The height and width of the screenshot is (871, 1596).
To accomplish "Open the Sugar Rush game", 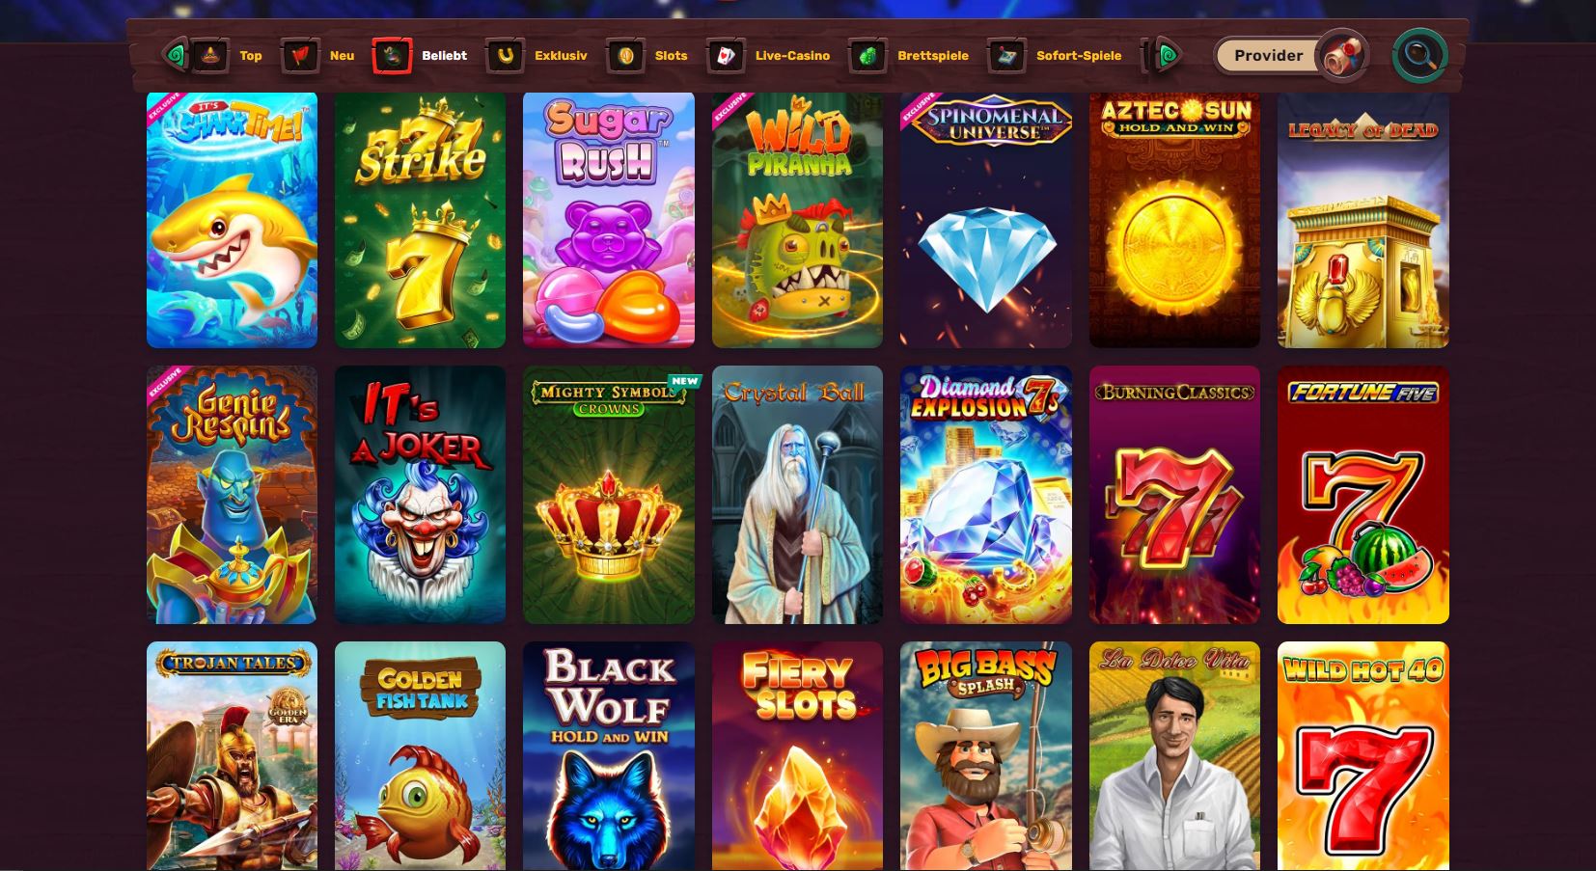I will pyautogui.click(x=609, y=220).
